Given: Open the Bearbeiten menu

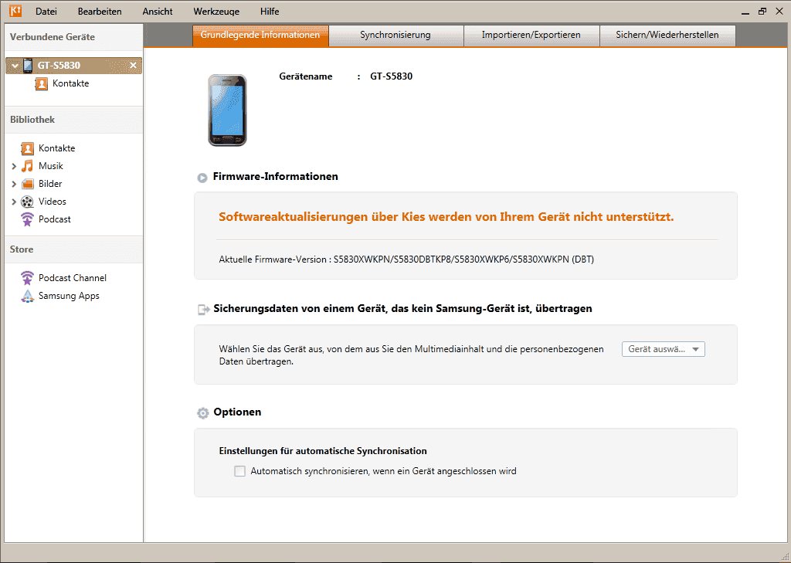Looking at the screenshot, I should pos(100,11).
